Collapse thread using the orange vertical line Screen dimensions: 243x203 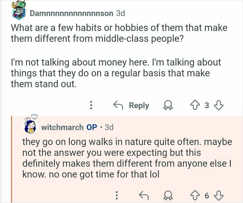pos(11,159)
